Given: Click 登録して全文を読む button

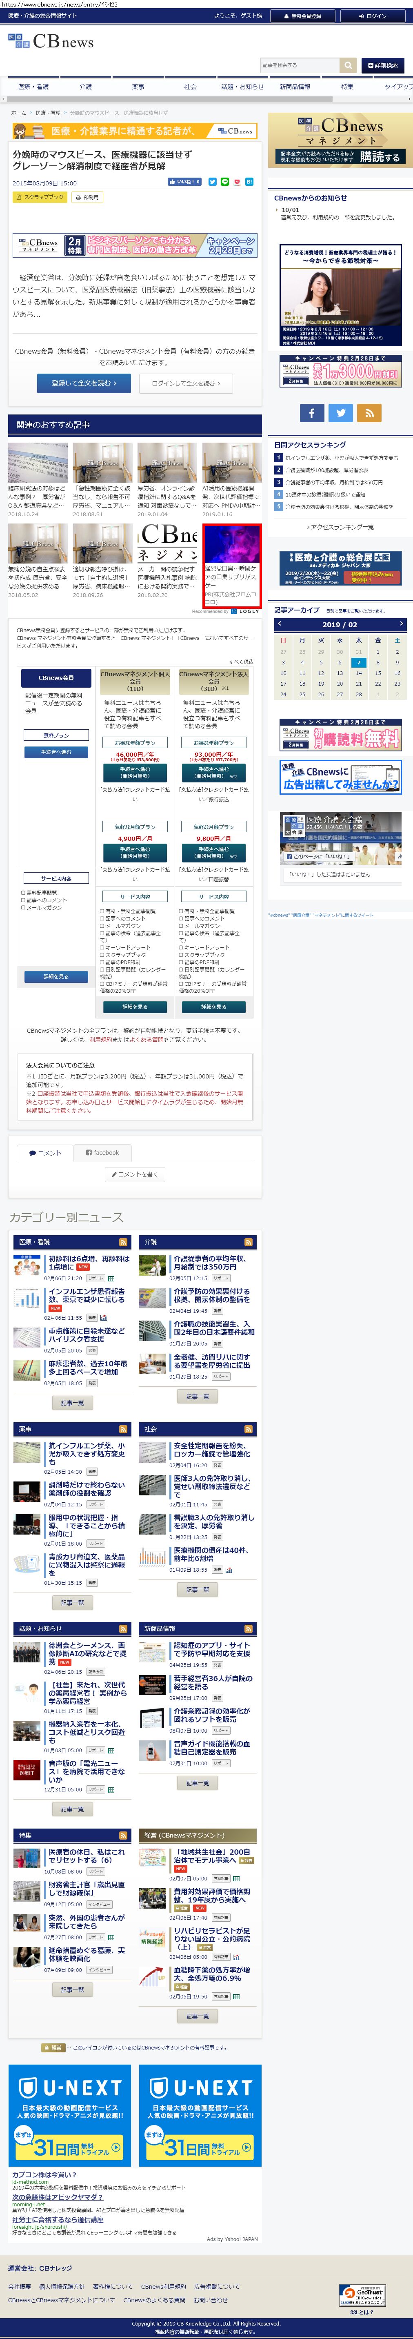Looking at the screenshot, I should [x=84, y=383].
